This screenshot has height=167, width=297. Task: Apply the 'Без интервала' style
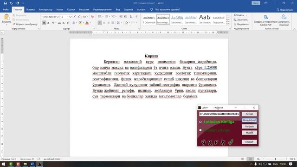(163, 19)
